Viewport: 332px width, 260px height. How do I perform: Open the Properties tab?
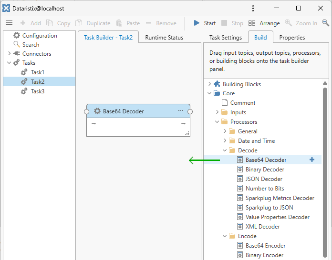click(x=292, y=38)
